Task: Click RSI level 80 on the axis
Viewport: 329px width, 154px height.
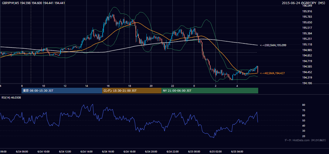Action: 304,105
